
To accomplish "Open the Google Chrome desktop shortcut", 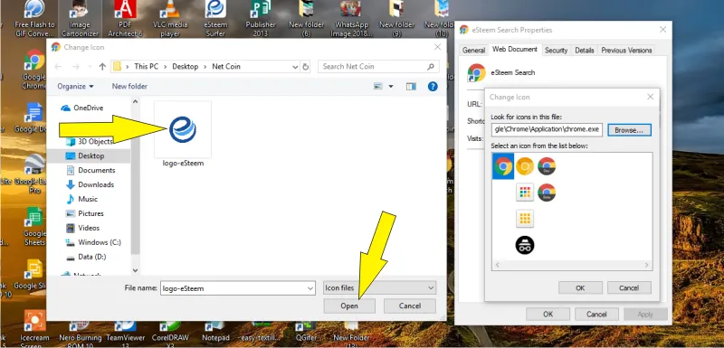I will [x=34, y=69].
